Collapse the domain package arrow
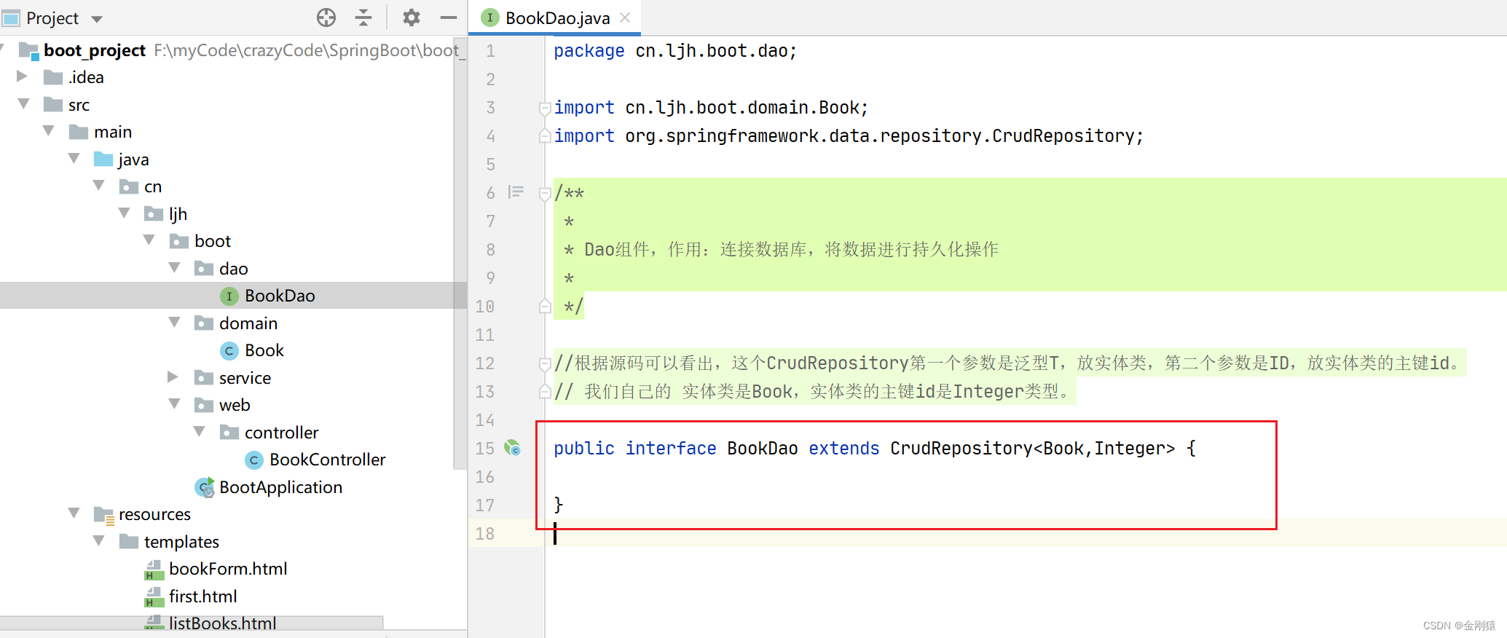 pyautogui.click(x=174, y=323)
